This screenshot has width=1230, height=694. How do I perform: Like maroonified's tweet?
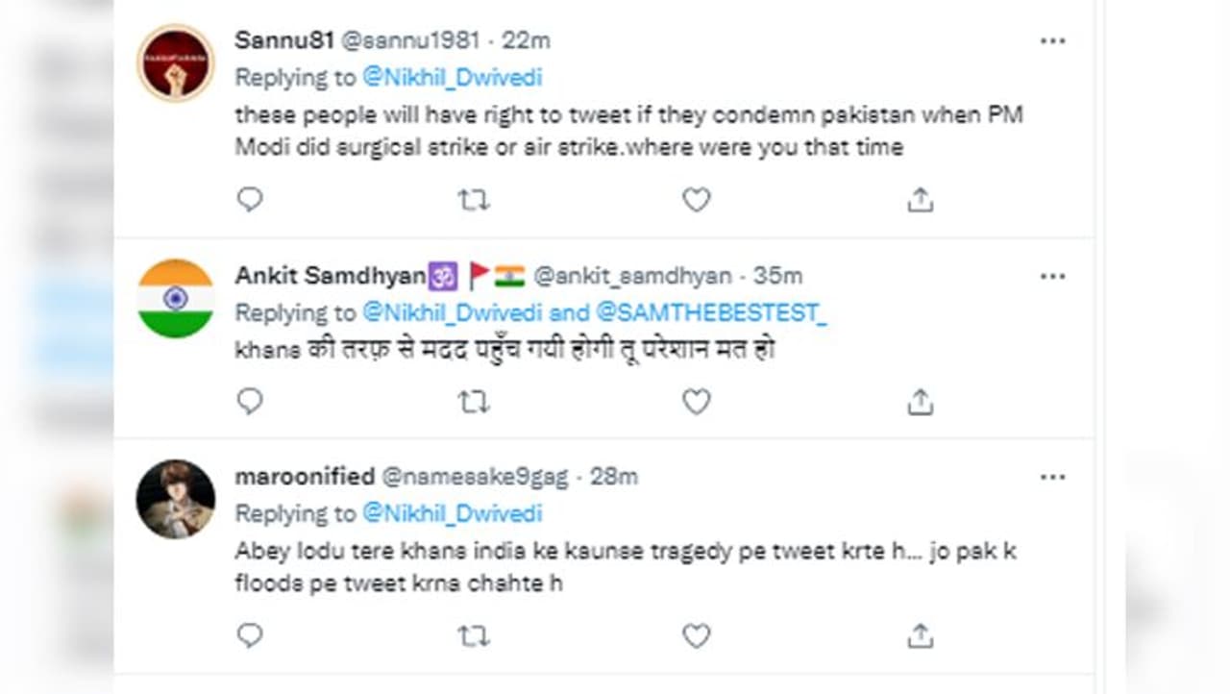tap(696, 635)
